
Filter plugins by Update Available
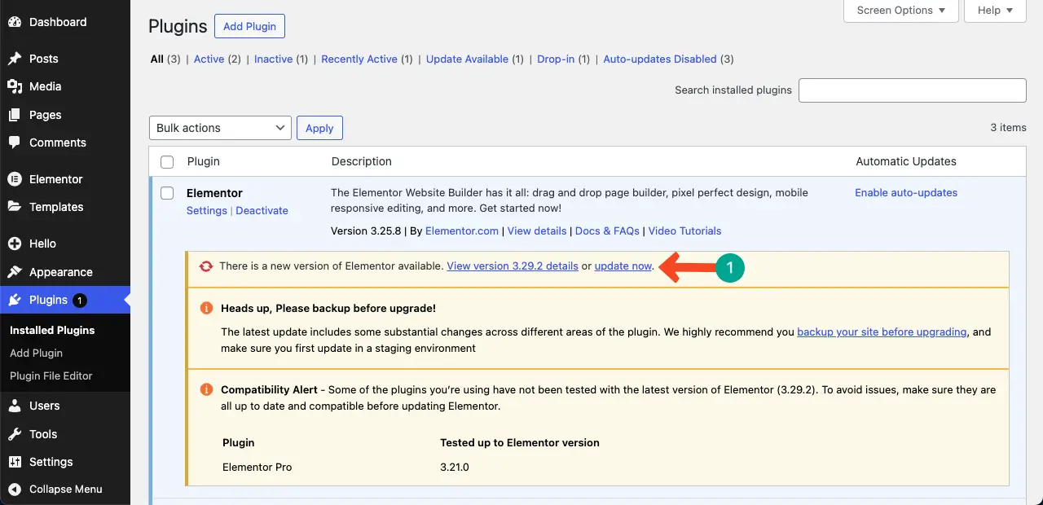coord(467,59)
